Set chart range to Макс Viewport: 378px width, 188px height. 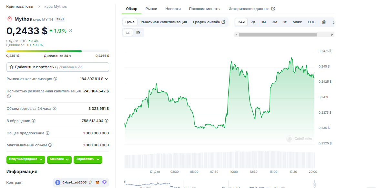pos(297,22)
